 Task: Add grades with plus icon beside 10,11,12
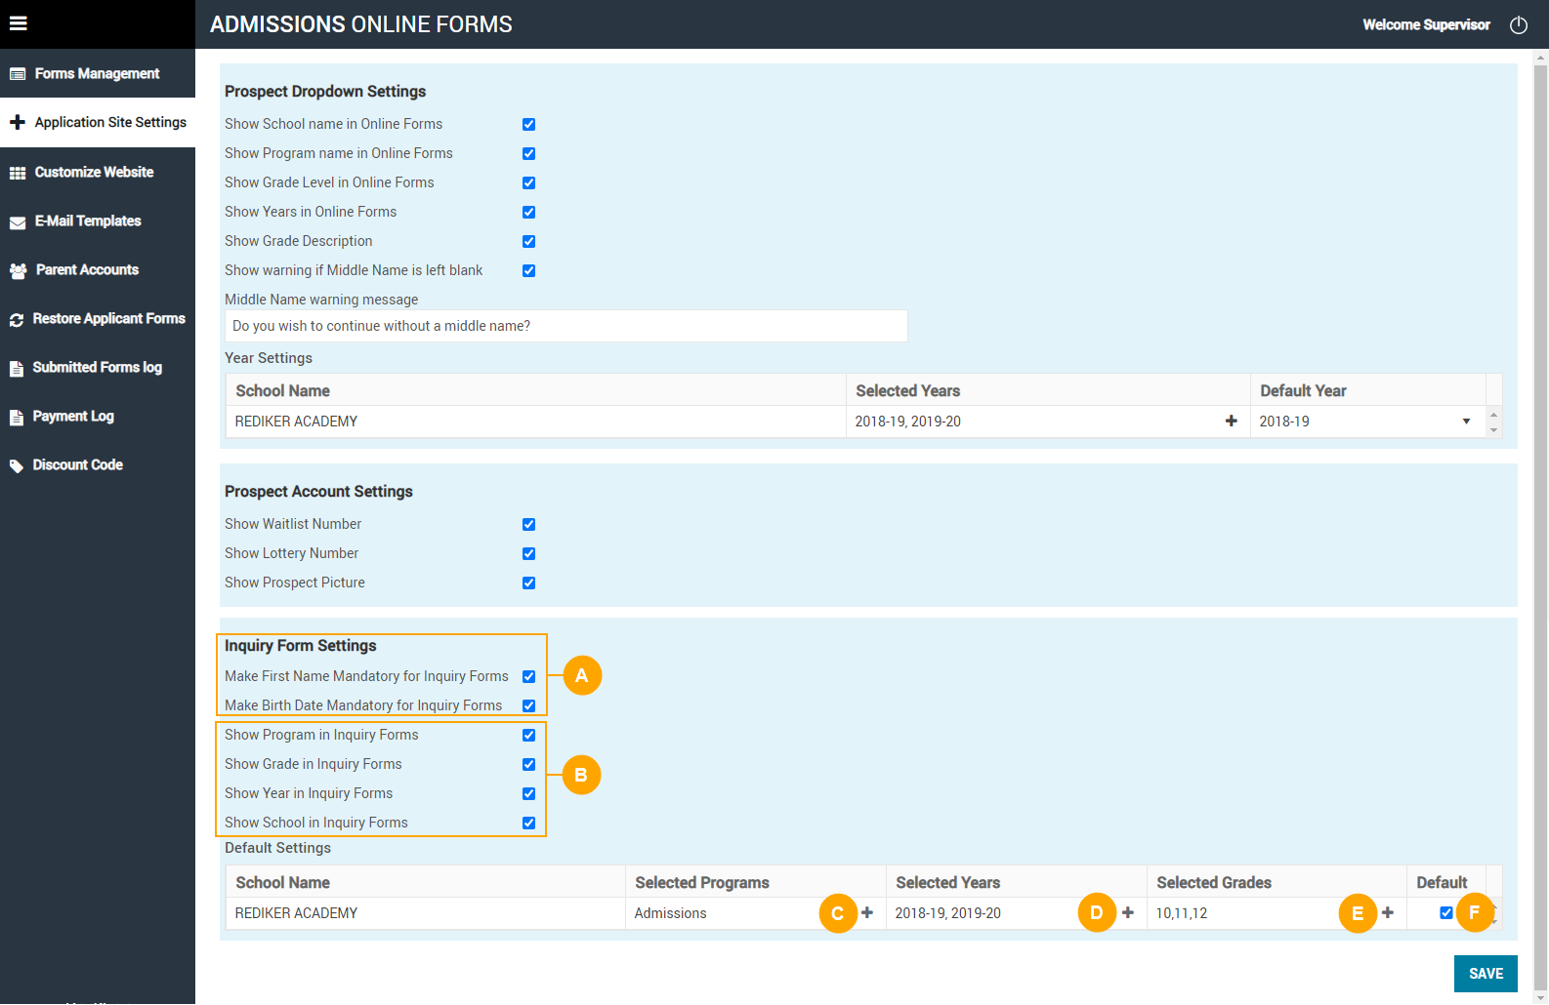point(1388,912)
